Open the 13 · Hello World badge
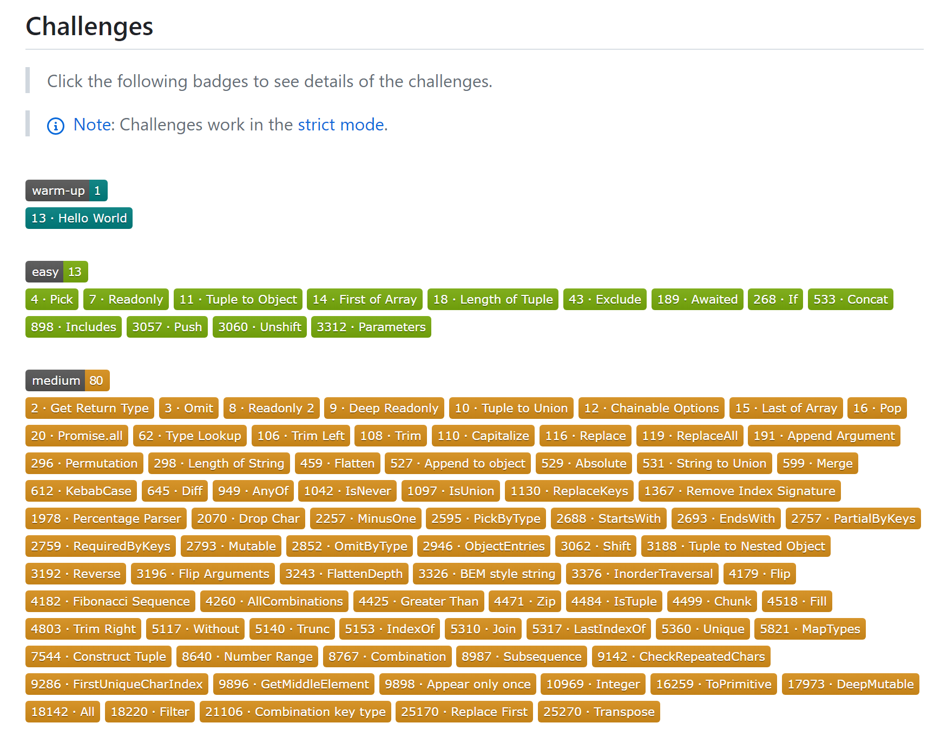The width and height of the screenshot is (947, 736). pos(79,218)
